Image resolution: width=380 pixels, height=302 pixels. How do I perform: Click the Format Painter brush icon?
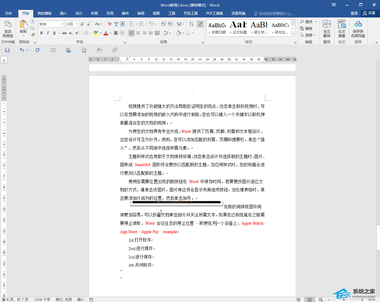pyautogui.click(x=33, y=35)
